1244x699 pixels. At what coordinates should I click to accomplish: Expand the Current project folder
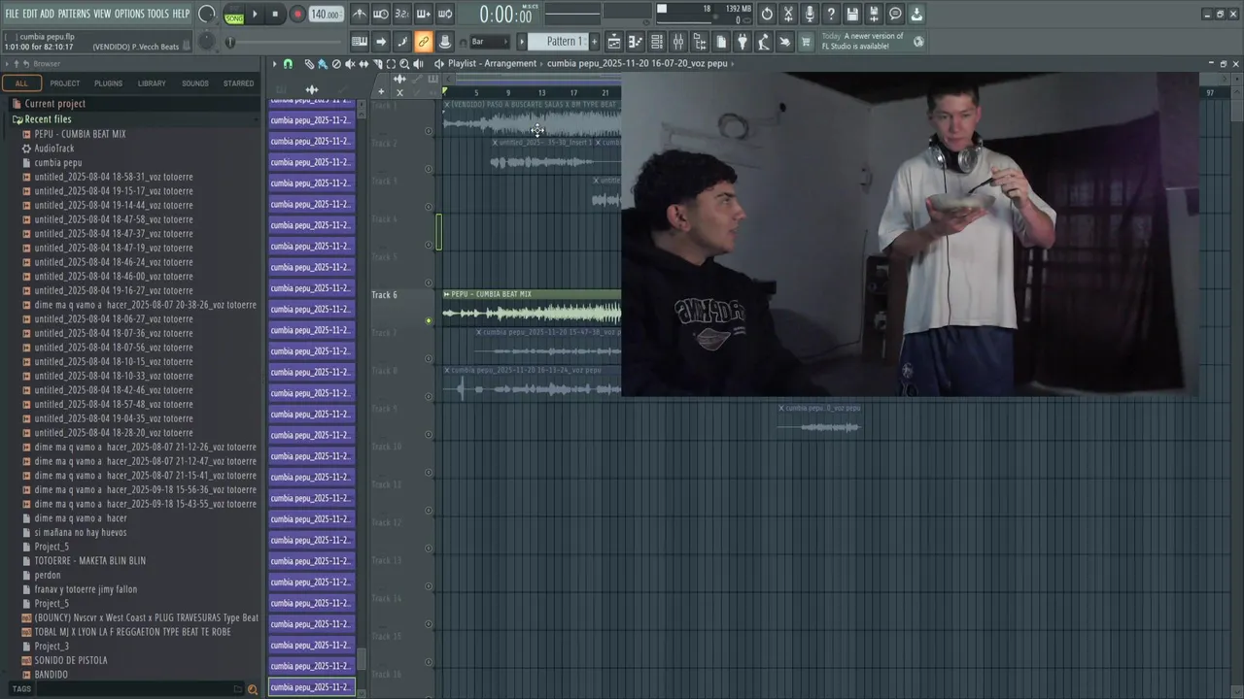[x=54, y=104]
